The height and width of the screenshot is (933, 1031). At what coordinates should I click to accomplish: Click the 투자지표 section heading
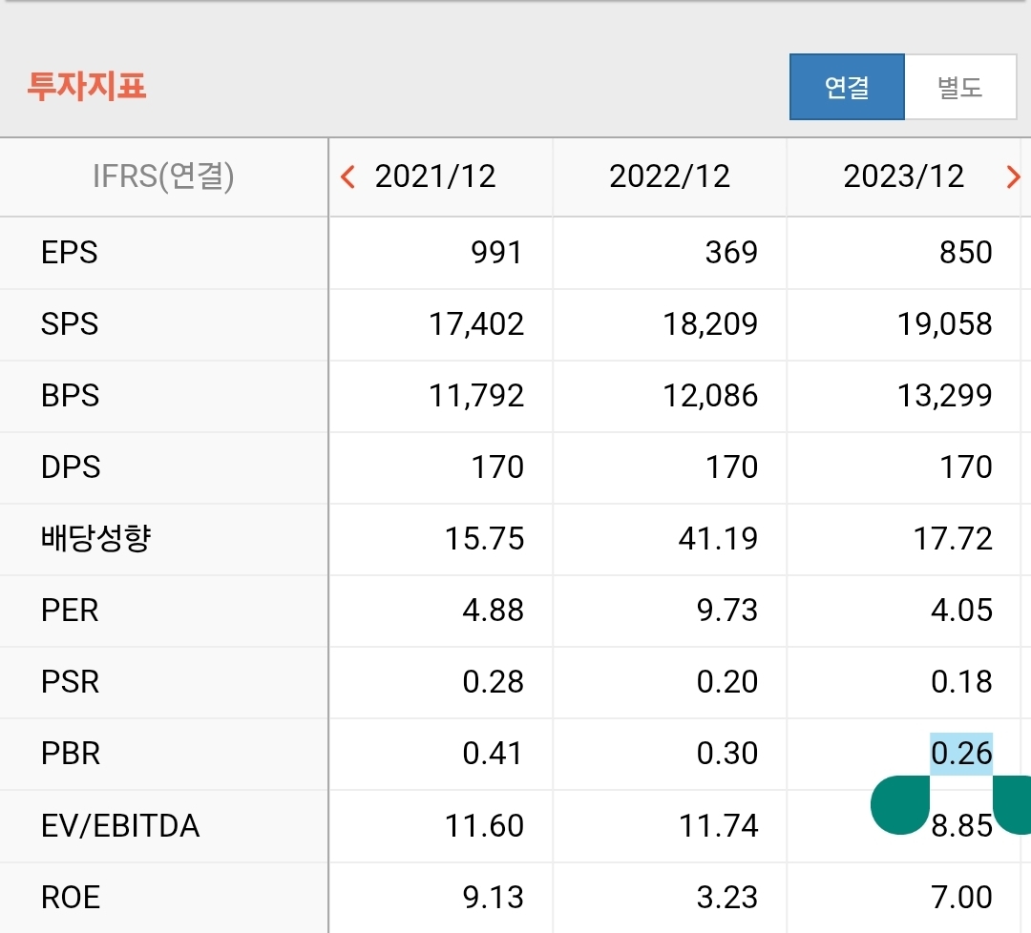(86, 87)
